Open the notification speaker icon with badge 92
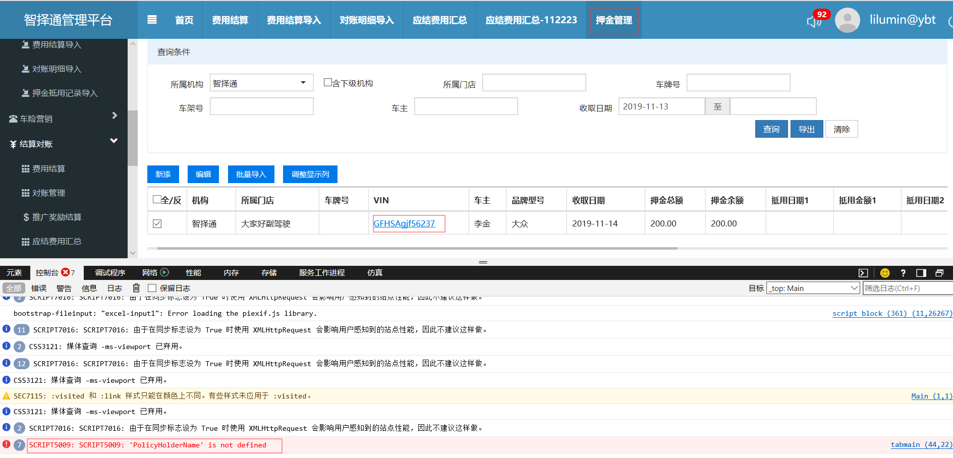This screenshot has width=953, height=458. coord(813,21)
